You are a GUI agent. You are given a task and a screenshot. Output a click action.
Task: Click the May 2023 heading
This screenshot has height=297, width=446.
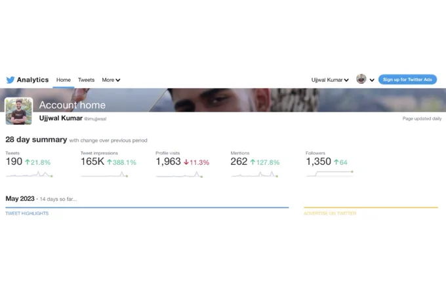(20, 199)
